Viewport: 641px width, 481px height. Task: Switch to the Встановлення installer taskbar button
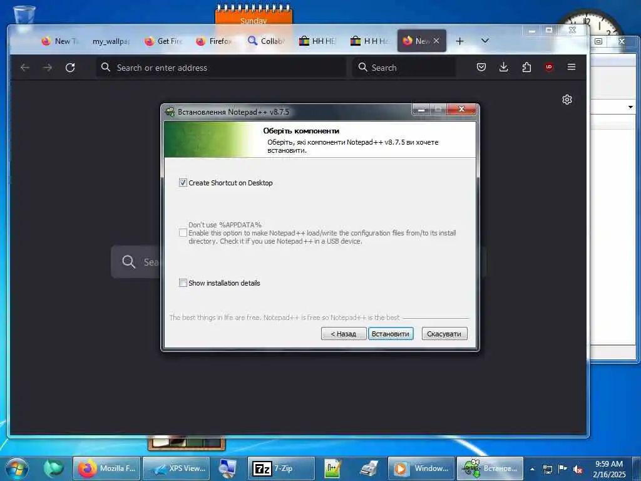(490, 468)
